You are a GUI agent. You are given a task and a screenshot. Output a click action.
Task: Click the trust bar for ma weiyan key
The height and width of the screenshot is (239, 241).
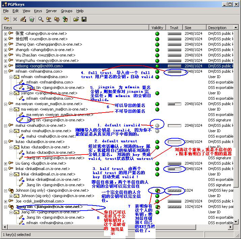click(x=175, y=104)
